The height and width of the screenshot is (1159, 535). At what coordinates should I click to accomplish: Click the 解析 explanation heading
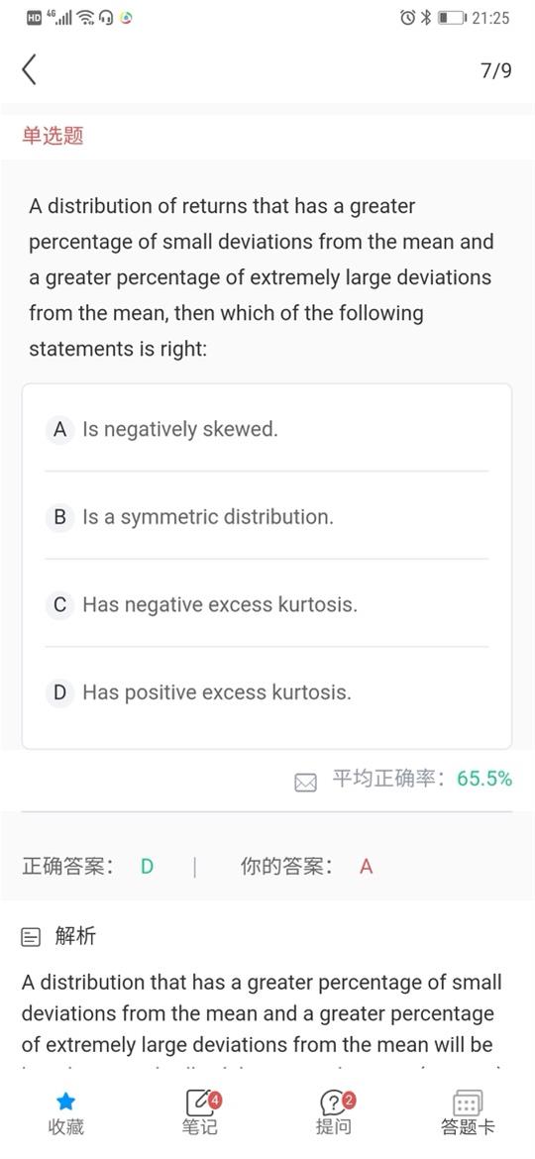[x=75, y=937]
